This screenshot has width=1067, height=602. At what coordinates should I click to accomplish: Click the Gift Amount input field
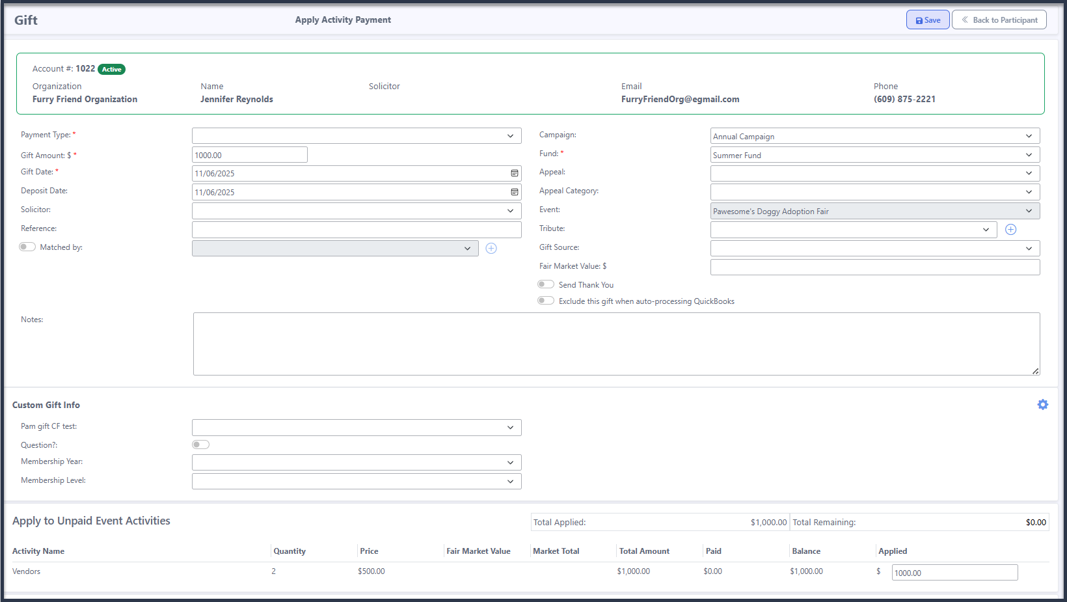click(250, 156)
